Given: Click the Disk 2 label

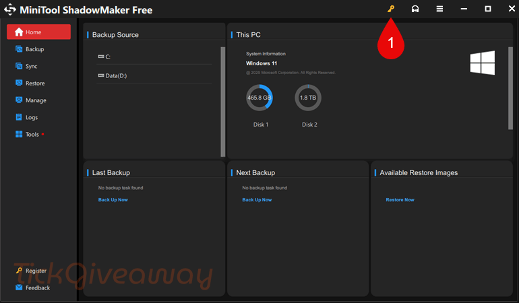Looking at the screenshot, I should click(x=309, y=125).
